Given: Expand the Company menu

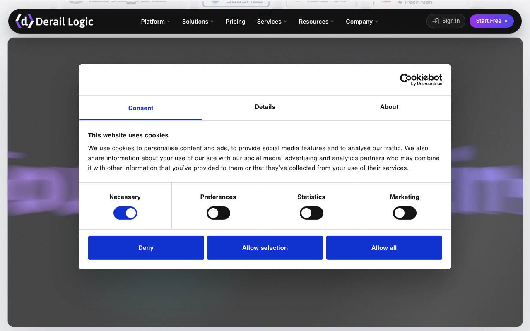Looking at the screenshot, I should tap(362, 22).
